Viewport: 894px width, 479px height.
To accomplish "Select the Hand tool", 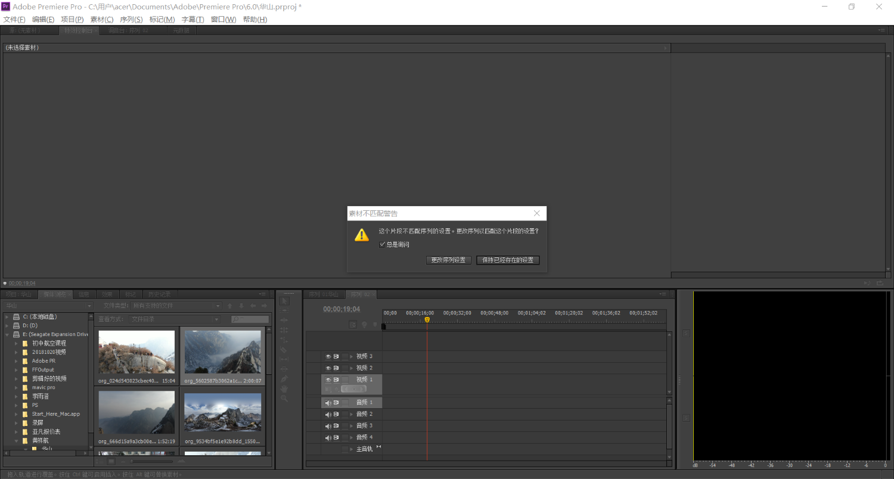I will (284, 388).
